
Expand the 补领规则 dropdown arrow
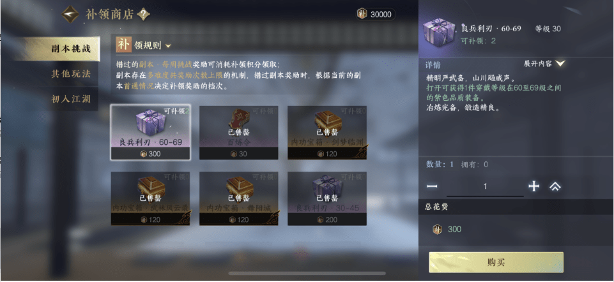point(168,46)
